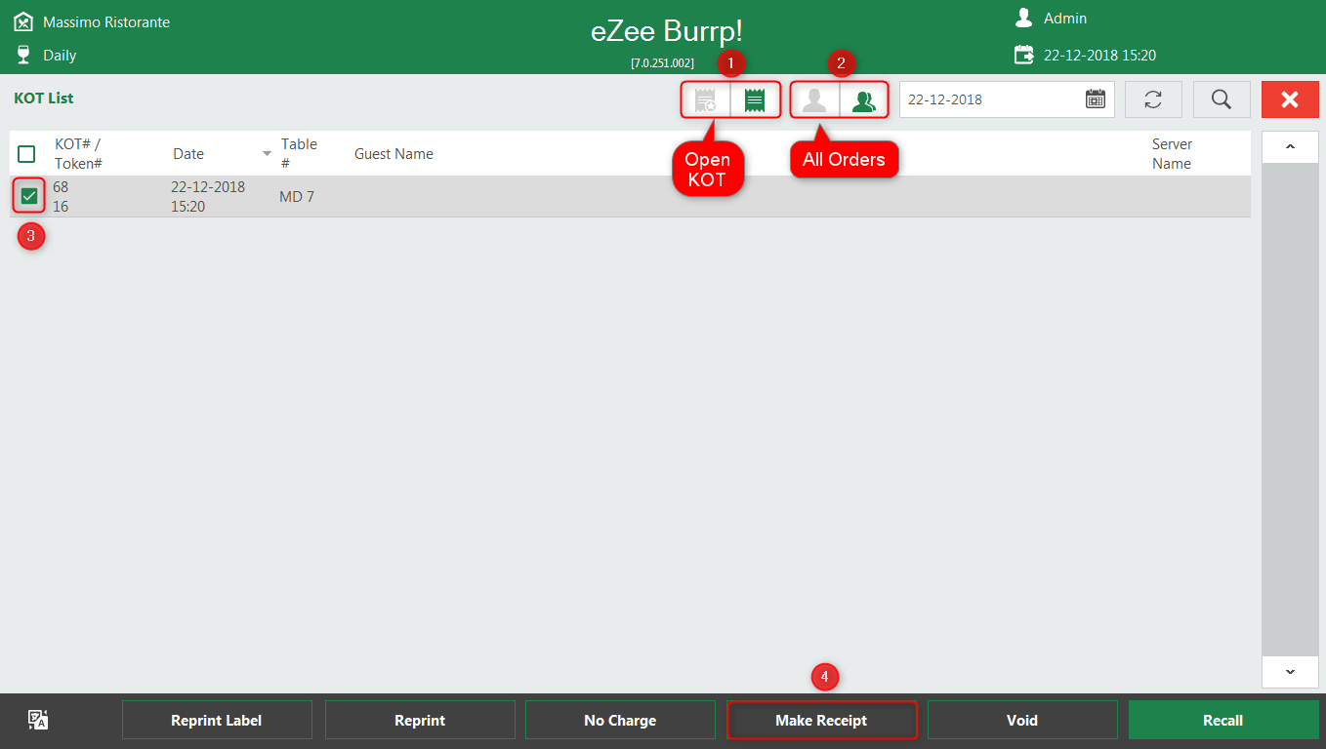The image size is (1326, 749).
Task: Click the Reprint button
Action: pos(420,720)
